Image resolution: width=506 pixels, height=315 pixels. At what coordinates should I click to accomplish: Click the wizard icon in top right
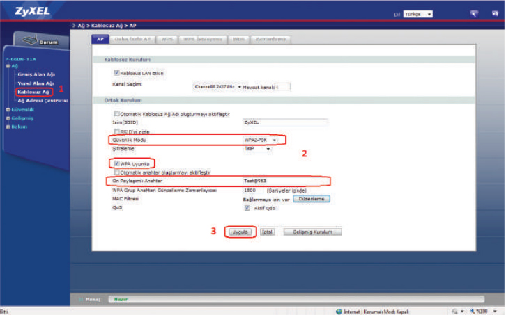pos(474,13)
